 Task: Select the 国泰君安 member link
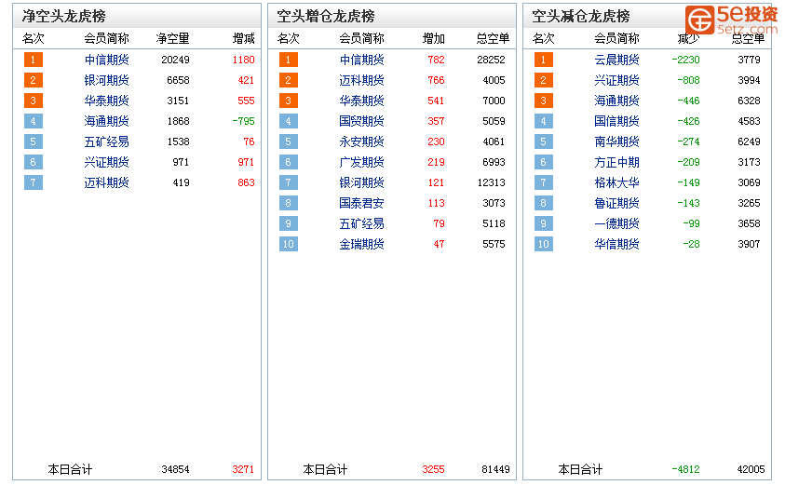362,204
